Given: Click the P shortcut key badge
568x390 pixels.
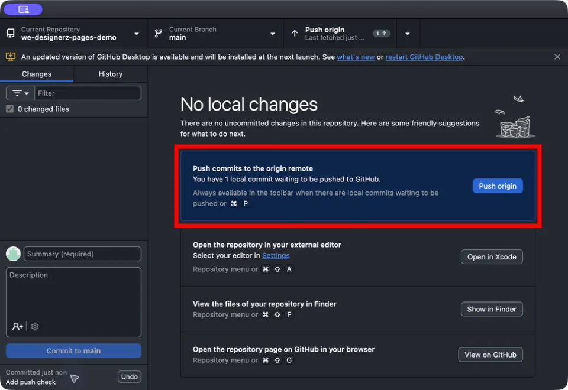Looking at the screenshot, I should [x=246, y=203].
